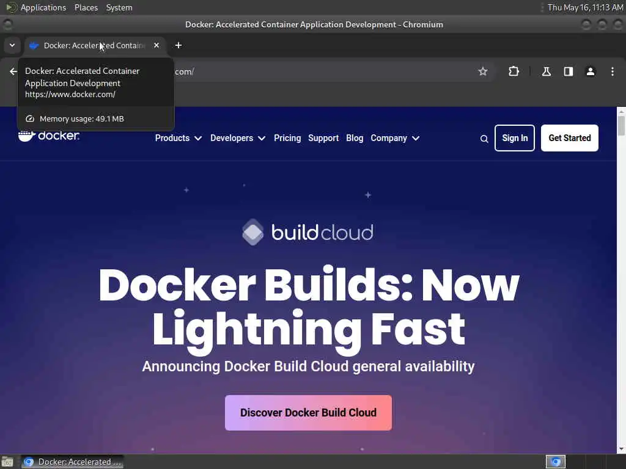Click Announcing Docker Build Cloud general availability text
The height and width of the screenshot is (469, 626).
pyautogui.click(x=308, y=366)
